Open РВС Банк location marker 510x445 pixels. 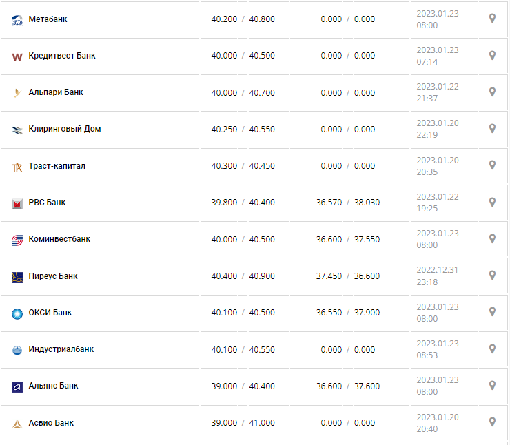(492, 203)
